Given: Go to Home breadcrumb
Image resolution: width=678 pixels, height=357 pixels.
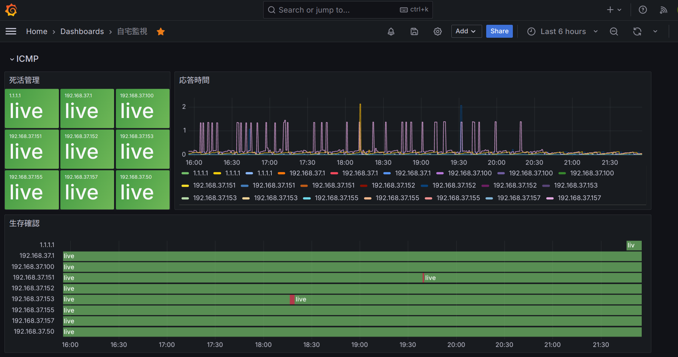Looking at the screenshot, I should [x=37, y=31].
